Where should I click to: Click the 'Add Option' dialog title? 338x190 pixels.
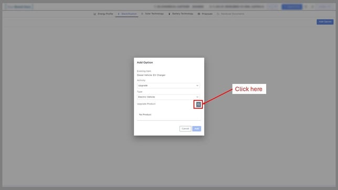click(145, 62)
